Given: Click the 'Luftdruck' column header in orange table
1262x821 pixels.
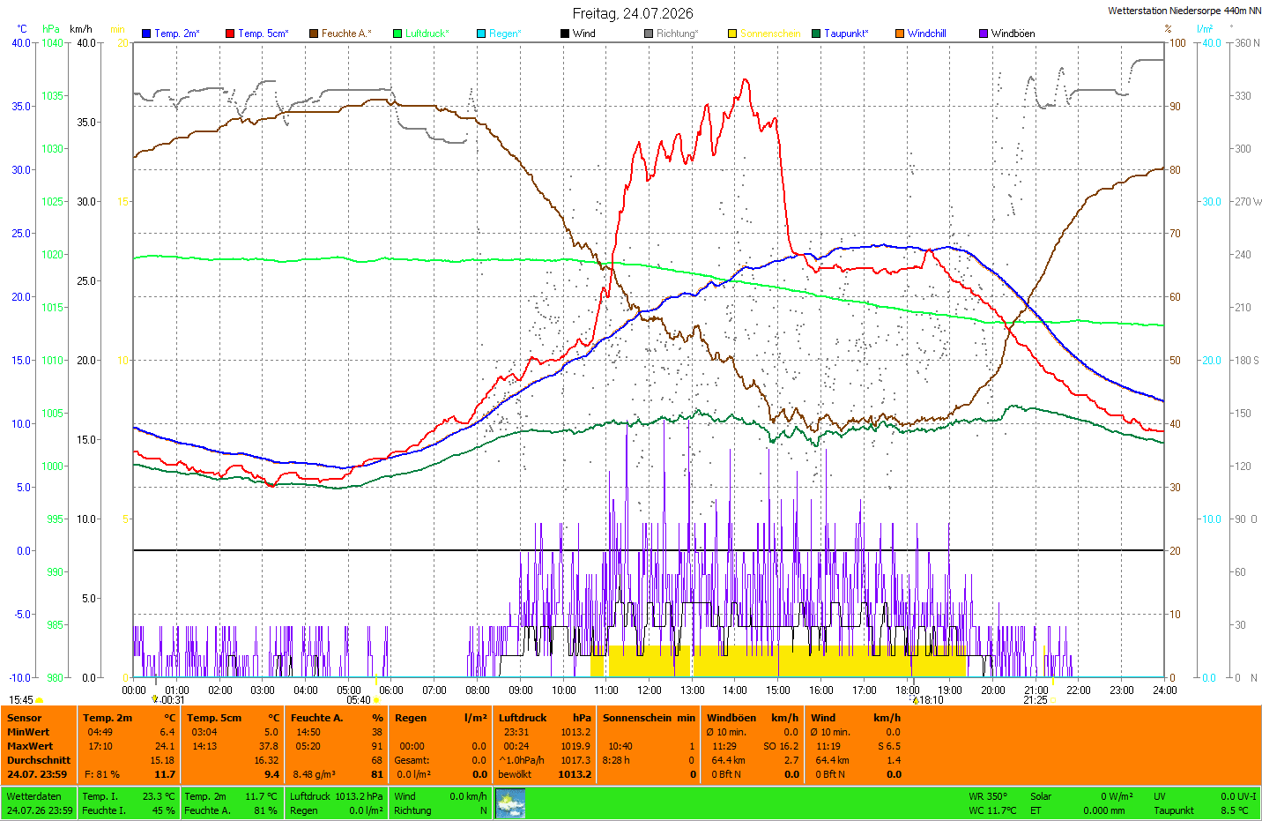Looking at the screenshot, I should tap(523, 718).
